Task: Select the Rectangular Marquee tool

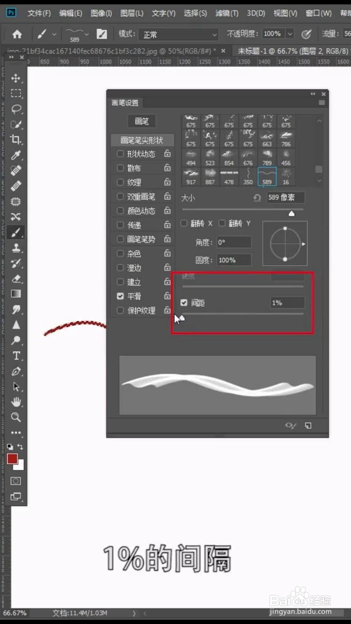Action: click(16, 94)
